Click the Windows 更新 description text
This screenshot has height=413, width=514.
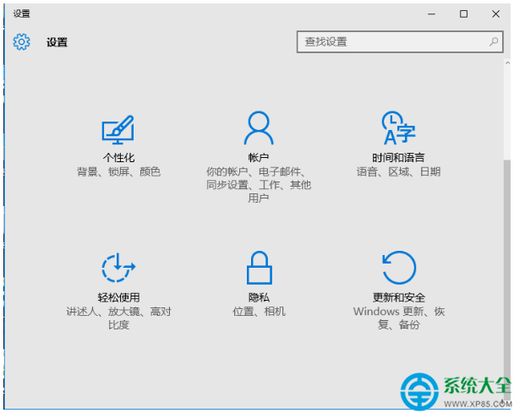point(399,318)
